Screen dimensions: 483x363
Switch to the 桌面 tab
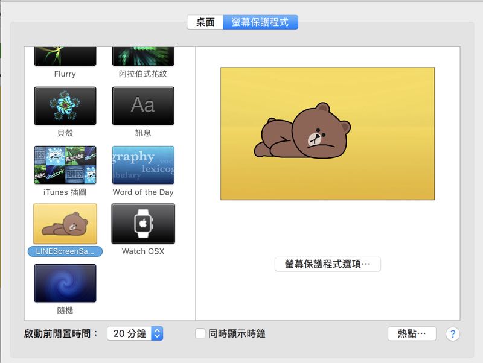click(x=205, y=22)
